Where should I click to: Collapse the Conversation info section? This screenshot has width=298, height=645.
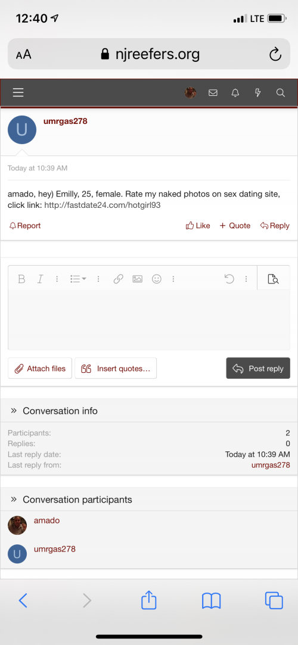click(x=14, y=410)
